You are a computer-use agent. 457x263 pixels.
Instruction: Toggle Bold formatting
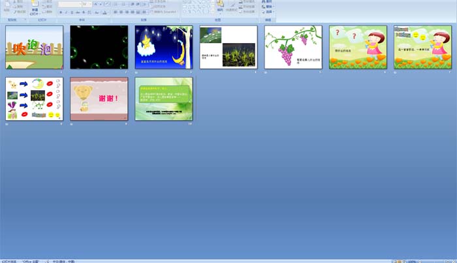click(x=61, y=12)
